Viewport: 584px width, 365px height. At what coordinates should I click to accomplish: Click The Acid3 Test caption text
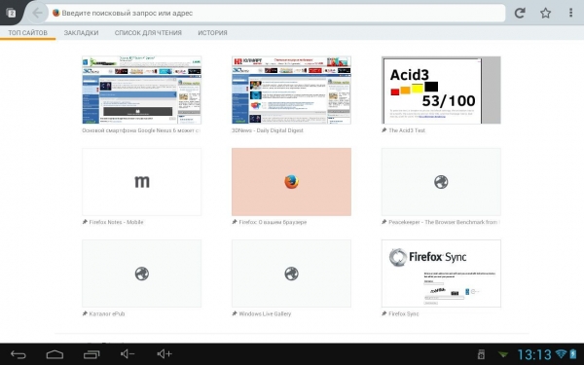(407, 130)
